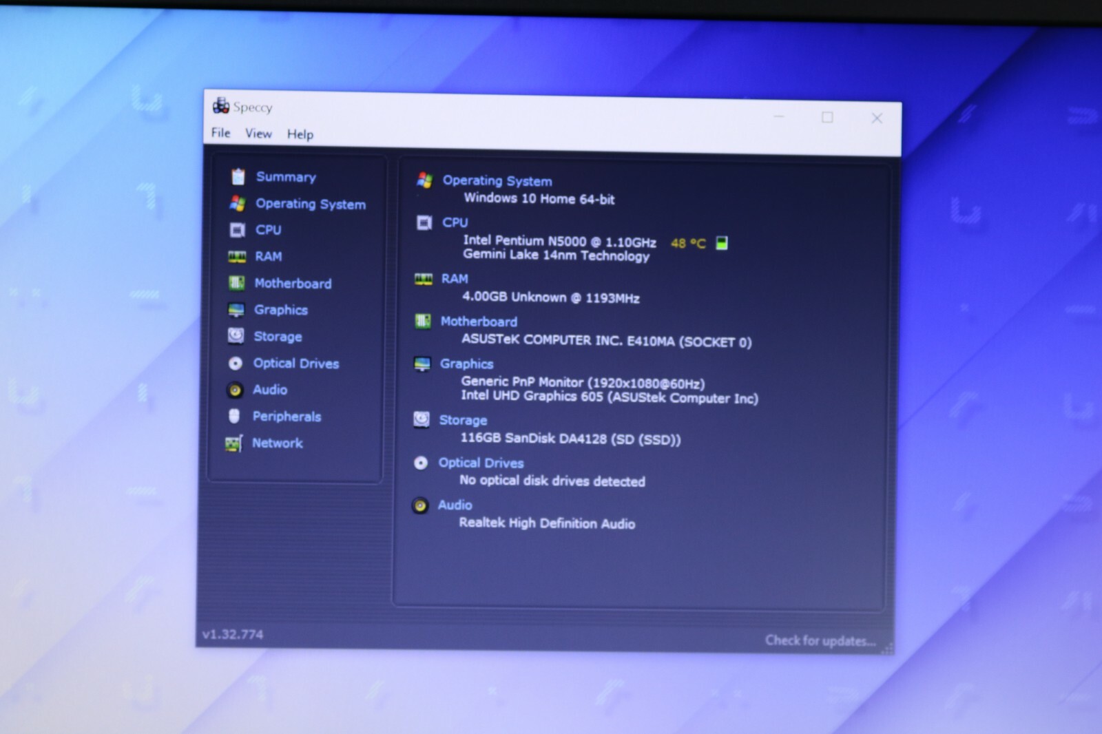Open the Operating System heading link in summary

(x=497, y=181)
